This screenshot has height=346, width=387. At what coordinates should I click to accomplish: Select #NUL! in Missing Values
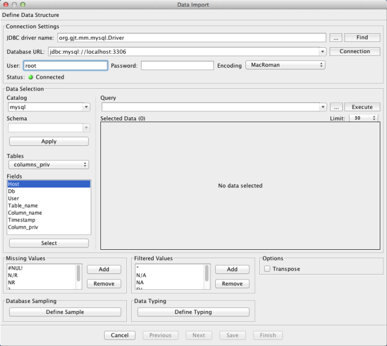[42, 268]
